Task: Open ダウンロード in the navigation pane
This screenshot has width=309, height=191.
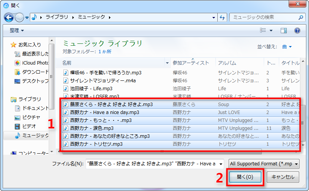Action: coord(35,72)
